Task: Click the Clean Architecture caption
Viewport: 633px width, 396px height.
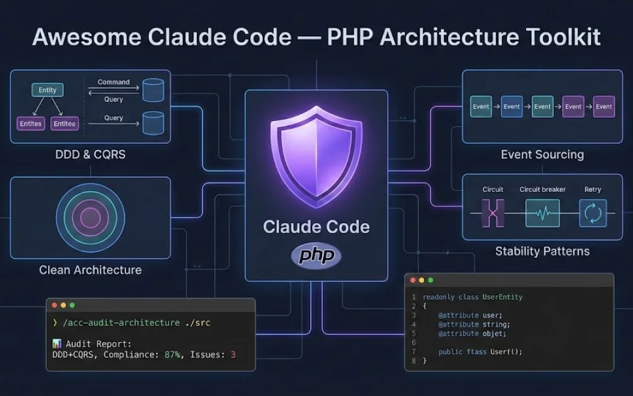Action: (91, 270)
